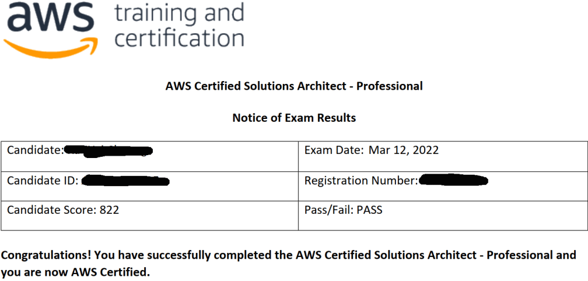
Task: Click the blacked-out candidate name
Action: [108, 151]
